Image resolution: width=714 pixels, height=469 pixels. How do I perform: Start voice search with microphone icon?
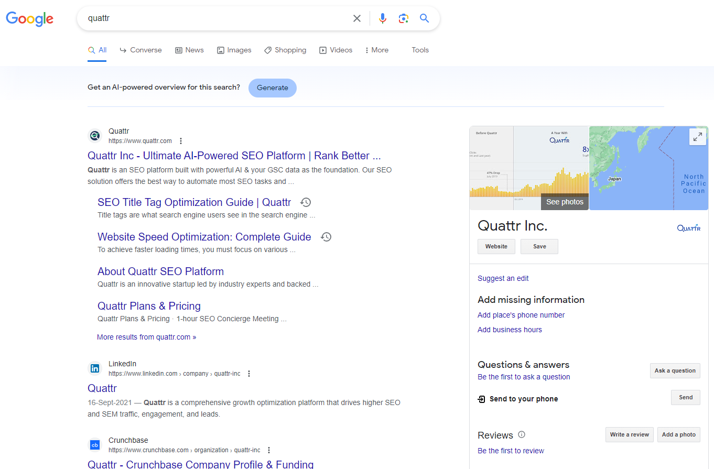383,18
